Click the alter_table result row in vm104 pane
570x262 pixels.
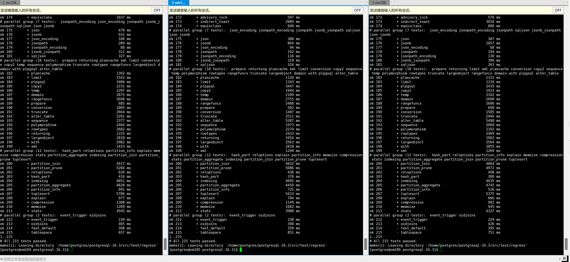pyautogui.click(x=65, y=116)
